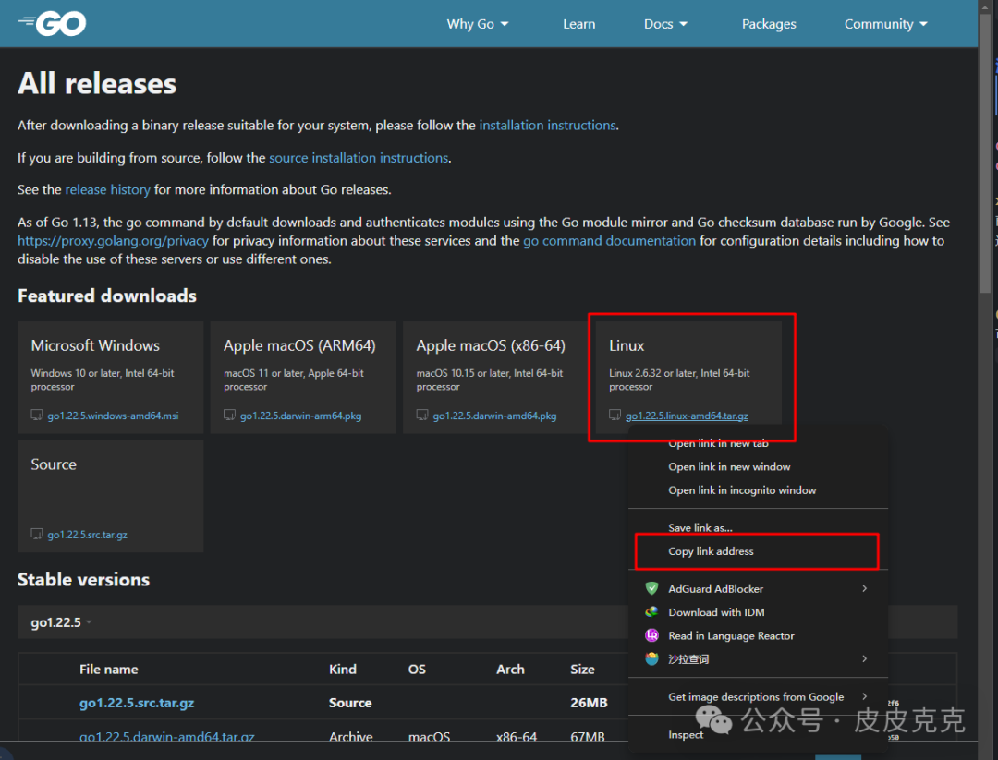
Task: Click the Arch column header
Action: [510, 670]
